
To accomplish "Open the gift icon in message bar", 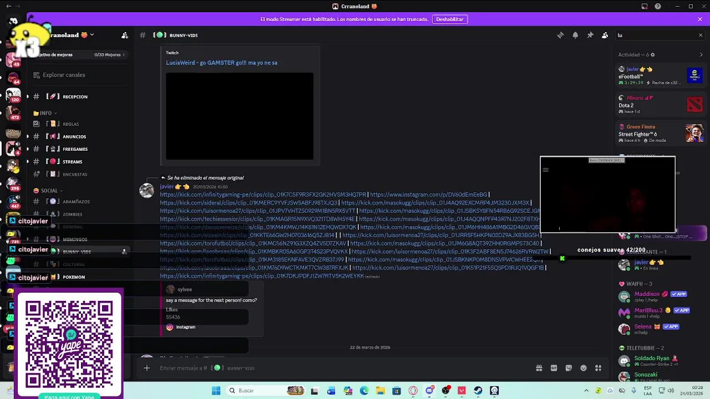I will pyautogui.click(x=539, y=368).
